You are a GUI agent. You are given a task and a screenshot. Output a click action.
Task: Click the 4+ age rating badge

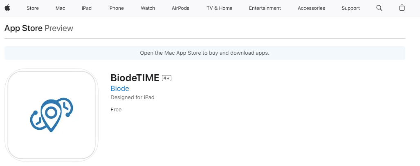[x=166, y=78]
